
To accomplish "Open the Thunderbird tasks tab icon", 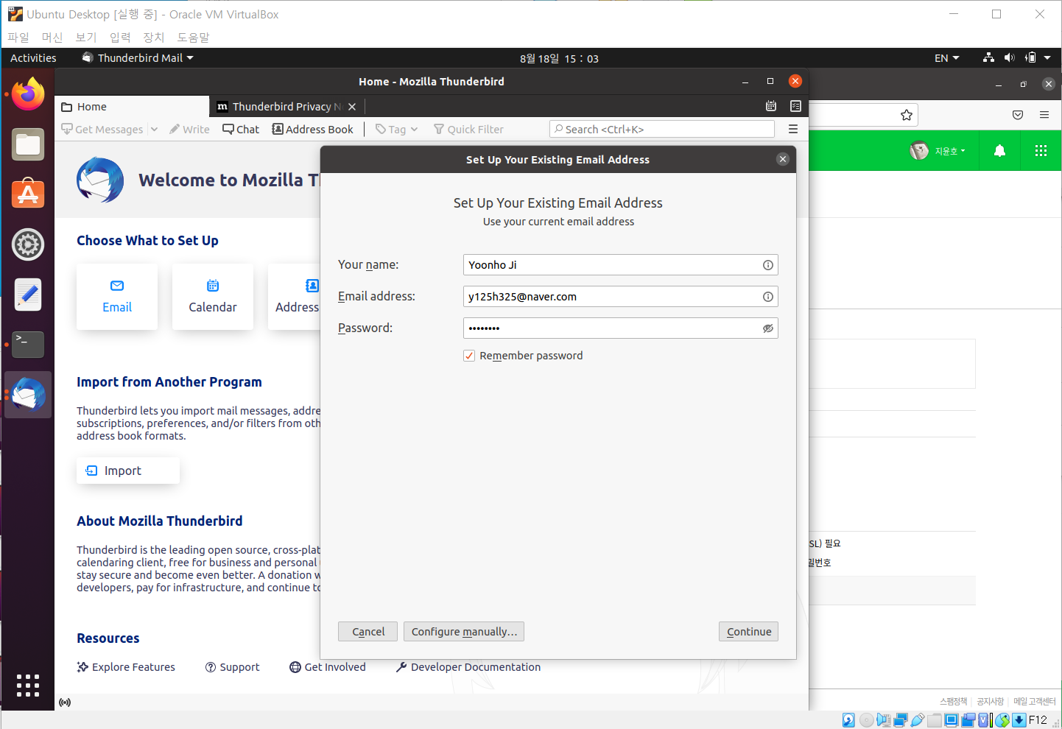I will [795, 106].
